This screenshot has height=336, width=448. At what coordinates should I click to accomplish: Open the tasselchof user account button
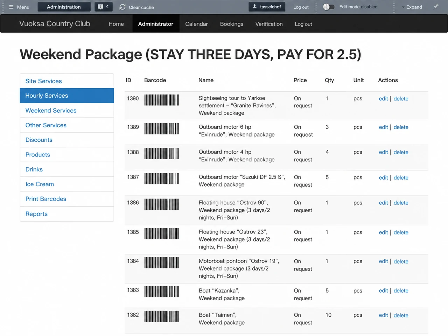pyautogui.click(x=267, y=7)
